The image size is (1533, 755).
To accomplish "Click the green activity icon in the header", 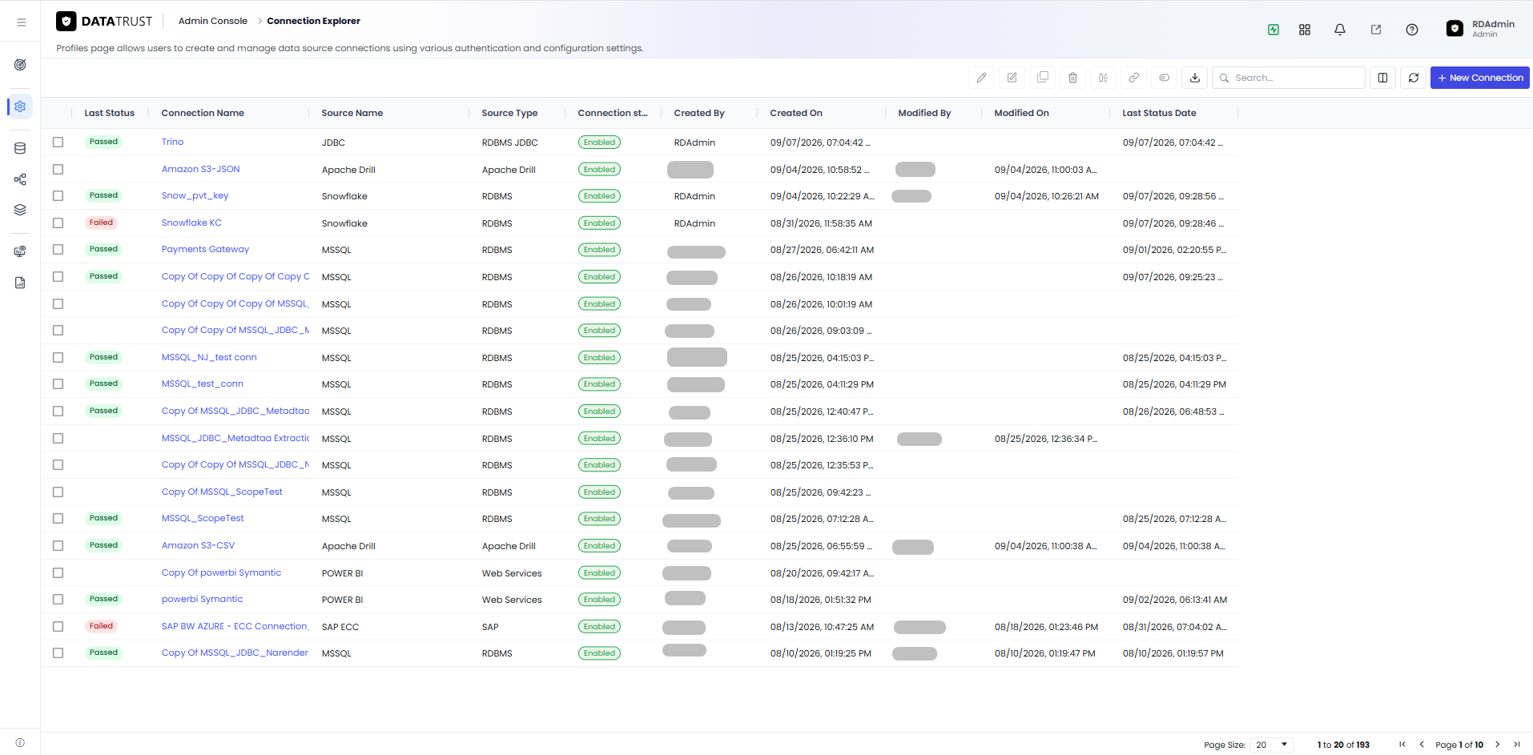I will tap(1273, 30).
